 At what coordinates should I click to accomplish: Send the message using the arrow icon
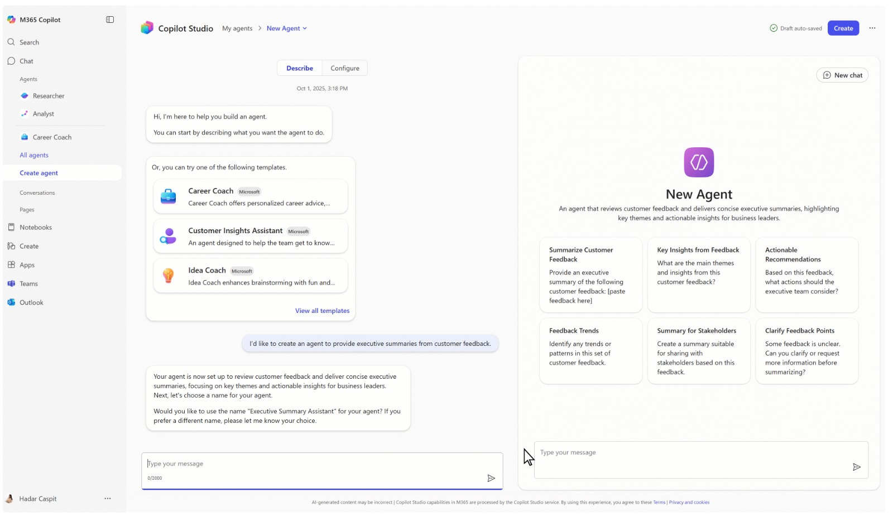[x=491, y=478]
